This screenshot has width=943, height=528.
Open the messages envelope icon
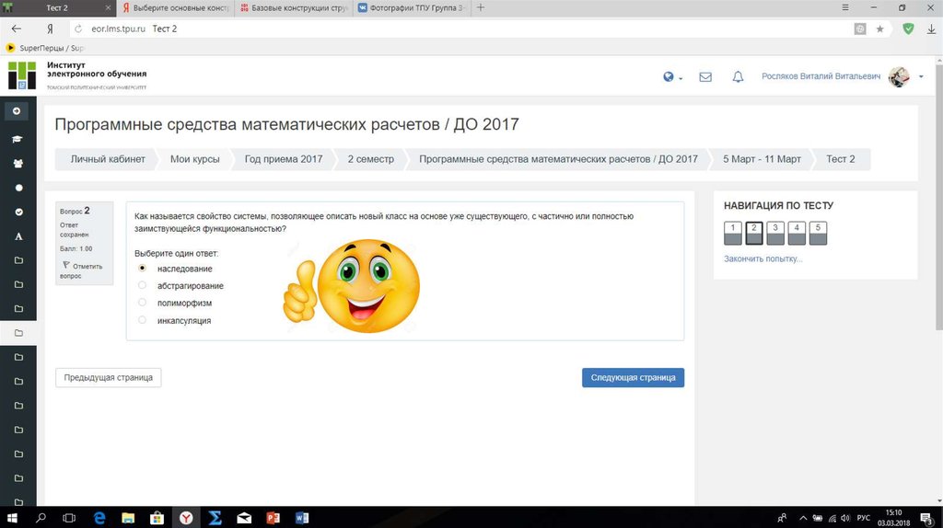click(x=705, y=77)
